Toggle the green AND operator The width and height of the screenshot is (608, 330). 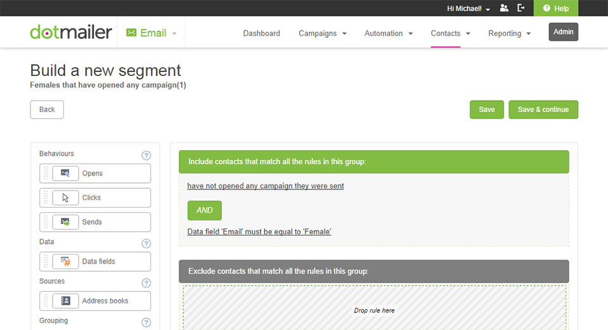(204, 210)
